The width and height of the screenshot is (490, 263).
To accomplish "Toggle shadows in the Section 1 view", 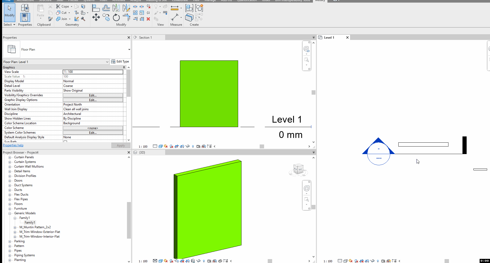I will point(171,146).
